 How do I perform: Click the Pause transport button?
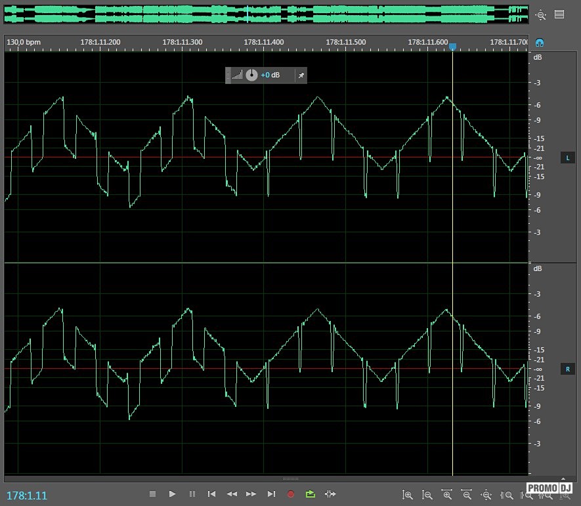pyautogui.click(x=192, y=494)
